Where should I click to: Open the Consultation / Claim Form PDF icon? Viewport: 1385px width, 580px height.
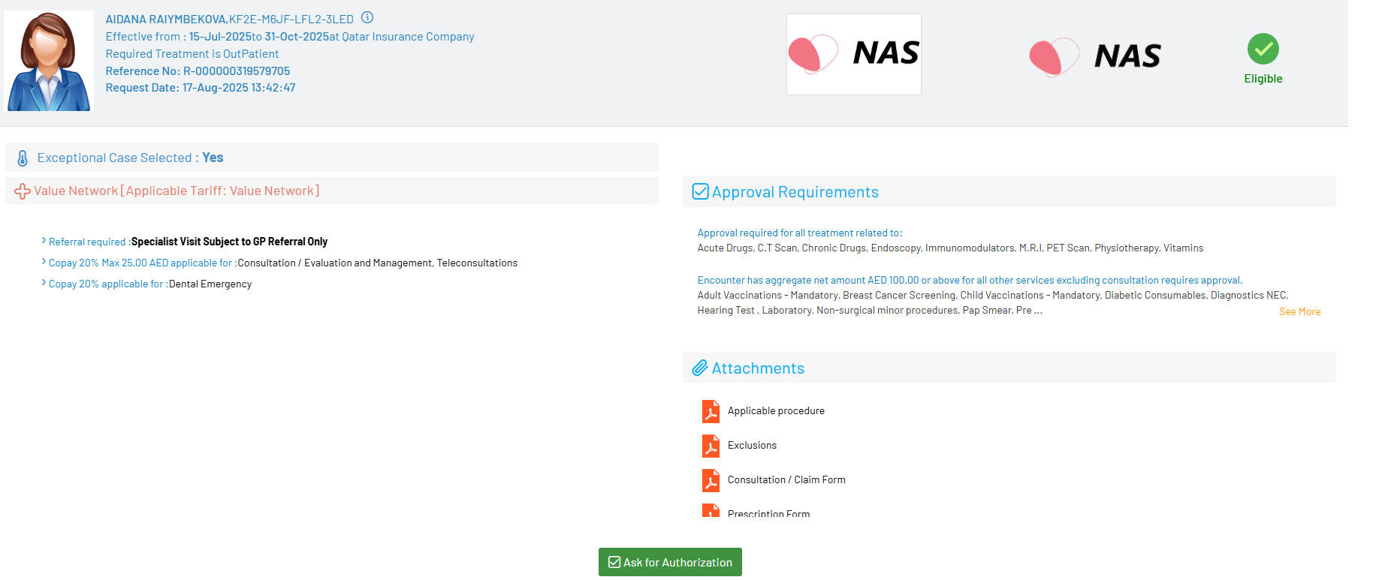point(711,480)
